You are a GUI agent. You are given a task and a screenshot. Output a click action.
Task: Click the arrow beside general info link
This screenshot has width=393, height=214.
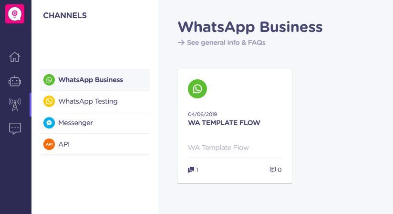(181, 43)
